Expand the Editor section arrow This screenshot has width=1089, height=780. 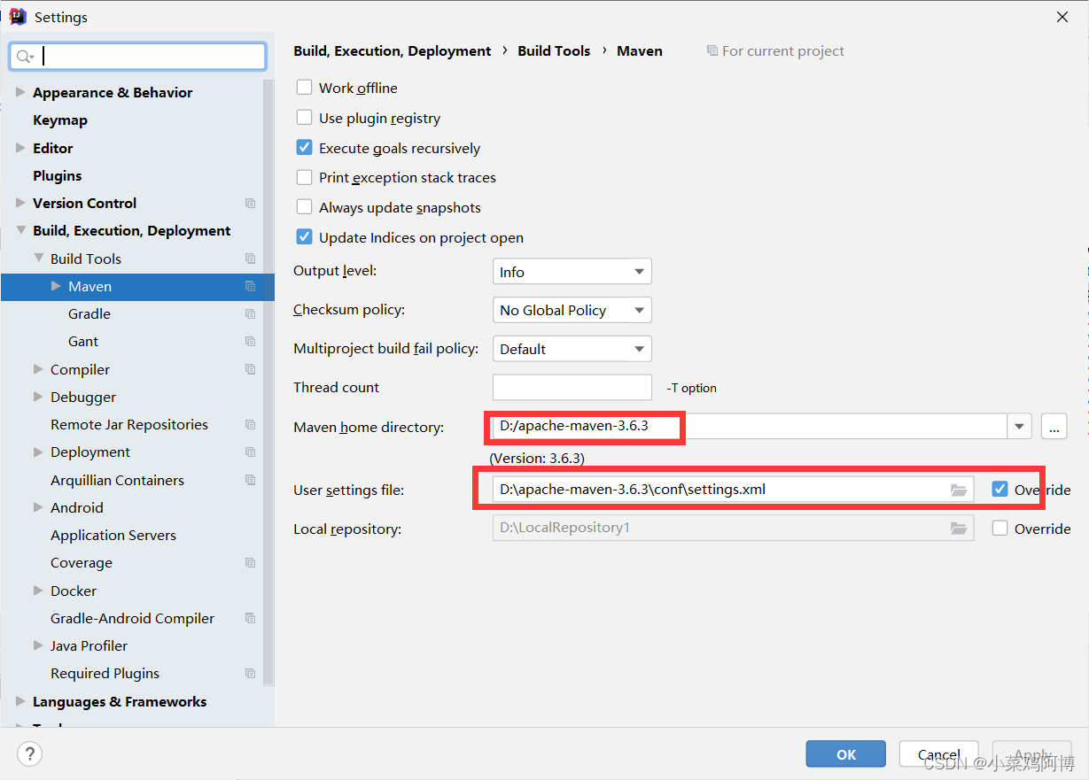20,148
